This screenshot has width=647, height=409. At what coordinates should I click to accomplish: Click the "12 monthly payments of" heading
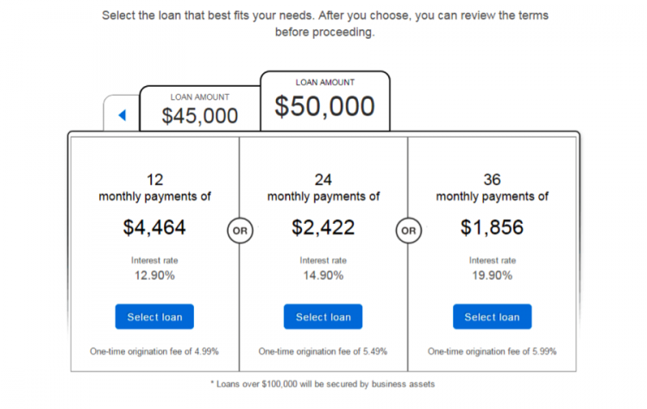(x=154, y=189)
